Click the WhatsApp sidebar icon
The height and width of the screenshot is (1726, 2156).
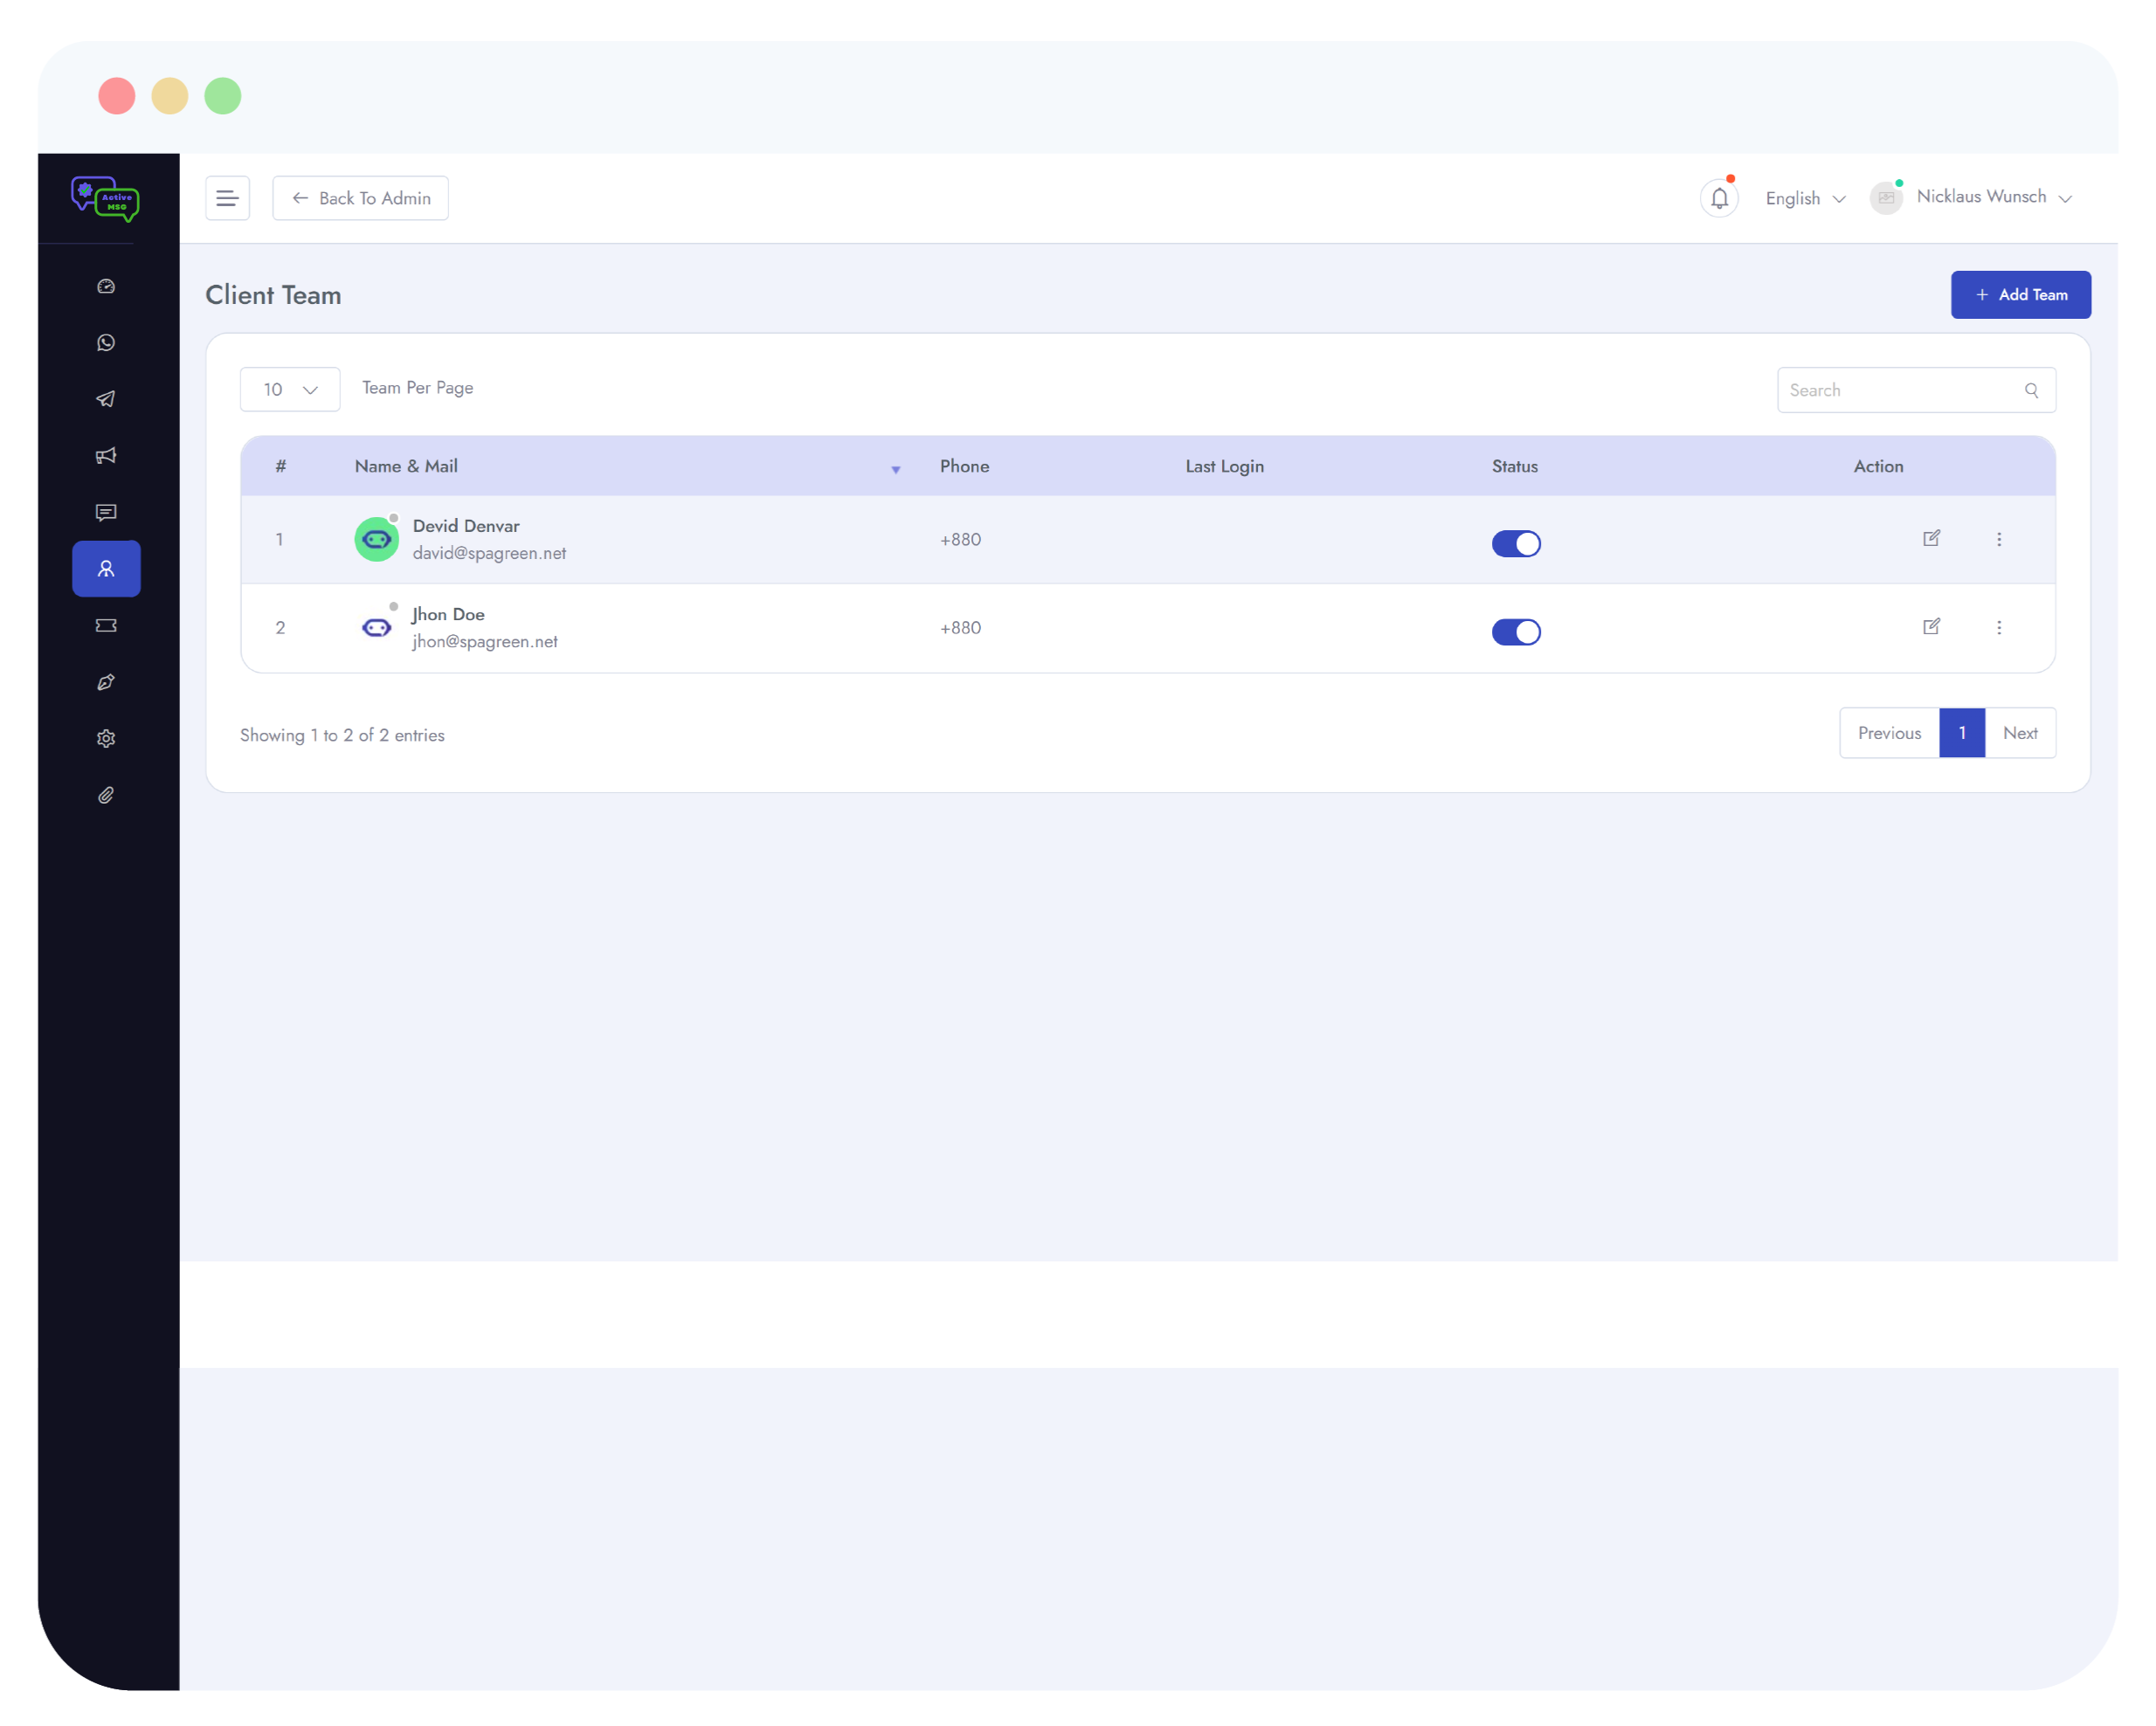[106, 343]
